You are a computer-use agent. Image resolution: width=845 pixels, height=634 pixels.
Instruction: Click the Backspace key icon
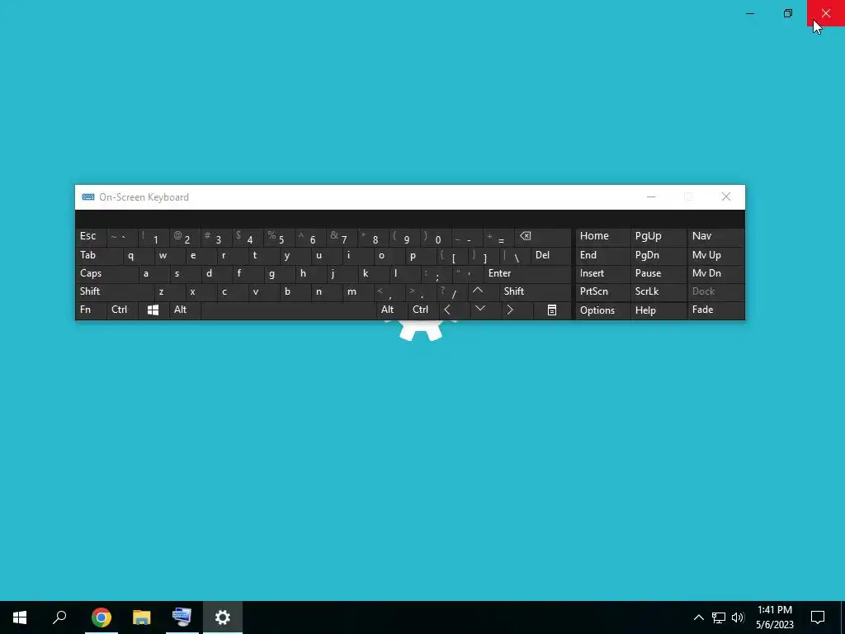pos(543,237)
